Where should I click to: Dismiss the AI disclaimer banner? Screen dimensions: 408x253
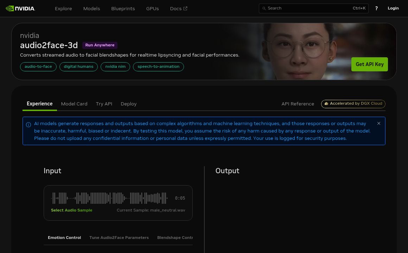(378, 123)
